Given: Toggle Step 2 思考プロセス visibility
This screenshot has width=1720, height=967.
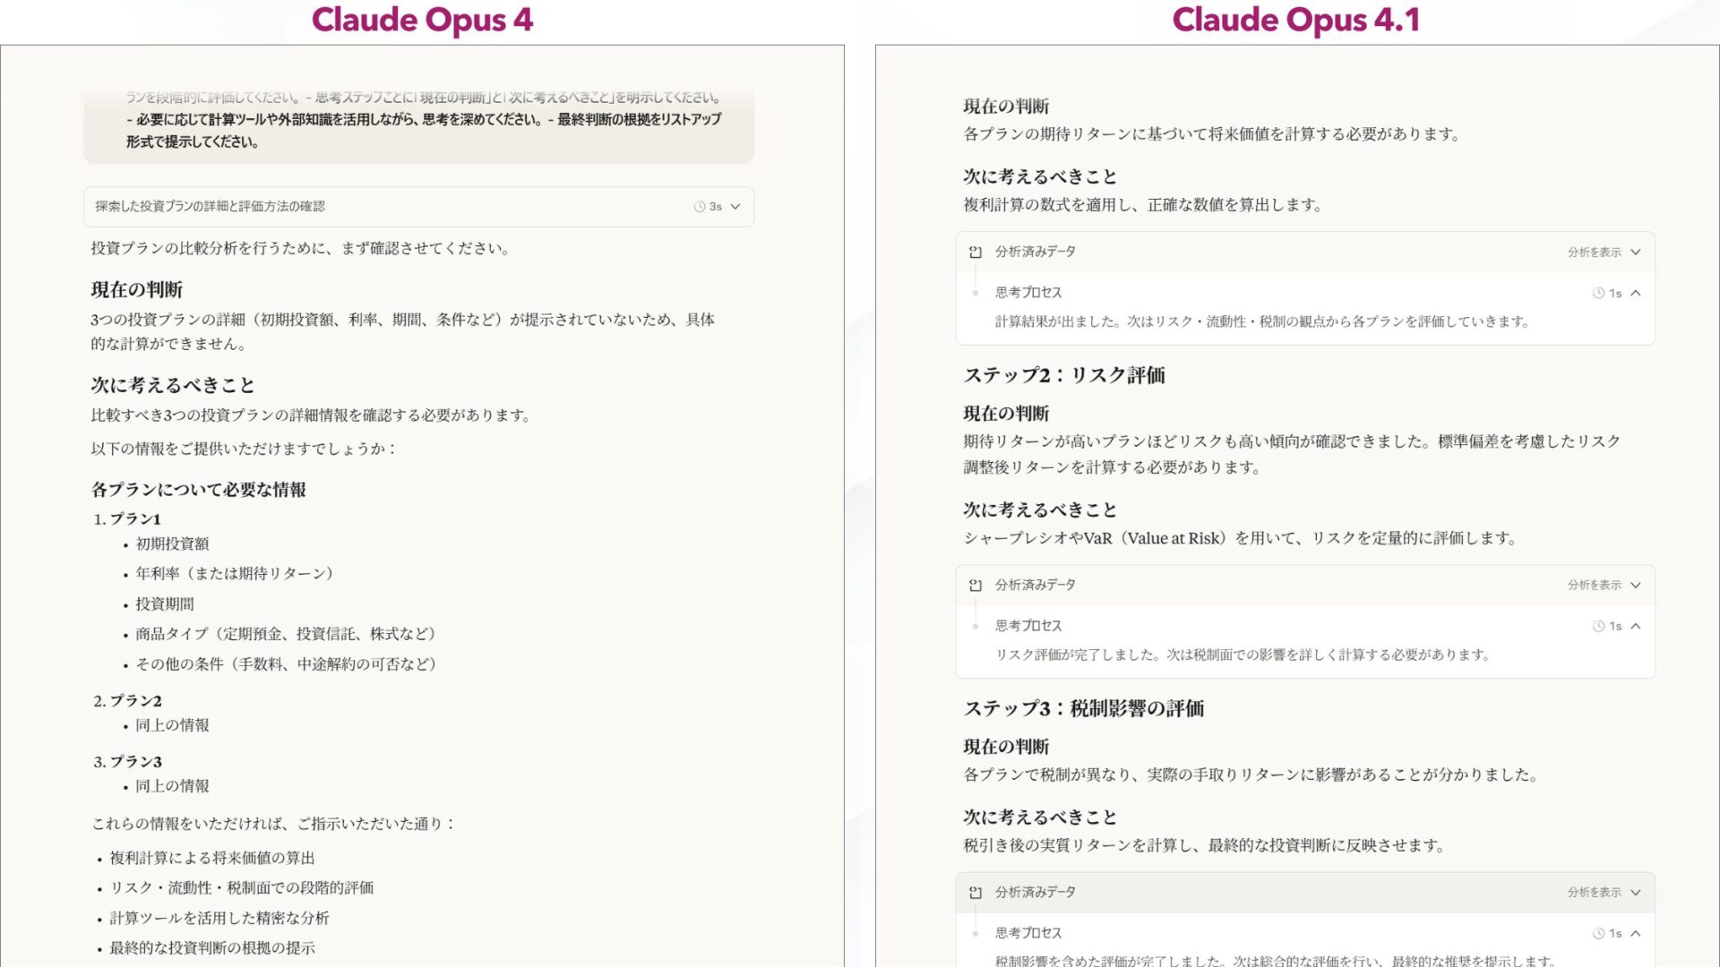Looking at the screenshot, I should 1637,625.
